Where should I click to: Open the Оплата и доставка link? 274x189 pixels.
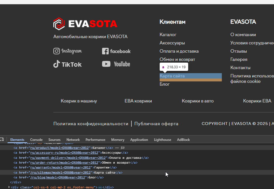(x=179, y=51)
